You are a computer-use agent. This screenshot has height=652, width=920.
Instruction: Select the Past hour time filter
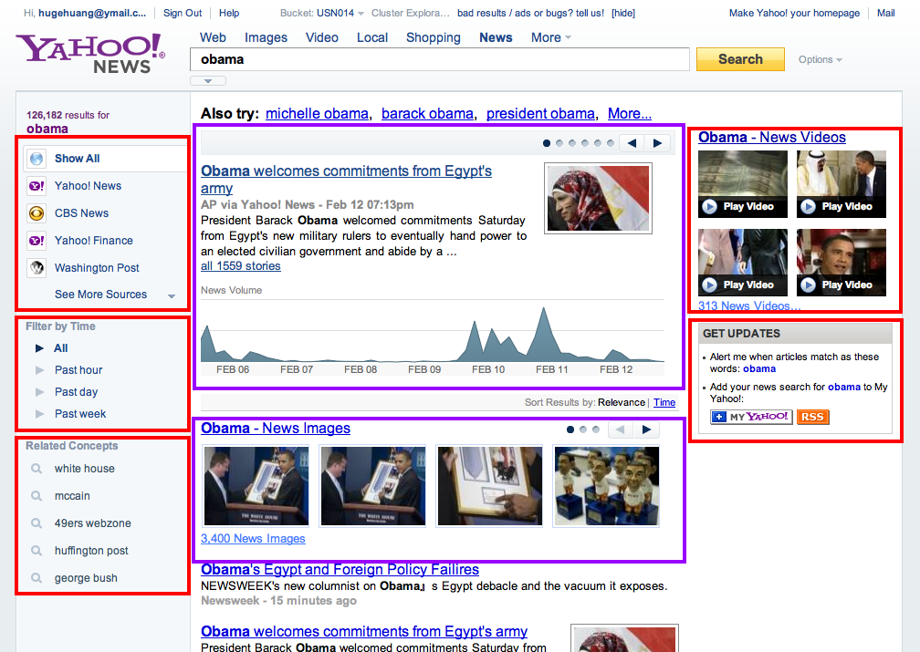[x=78, y=370]
